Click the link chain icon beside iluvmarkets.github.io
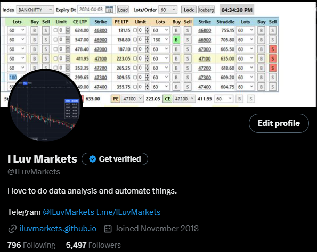 point(12,229)
